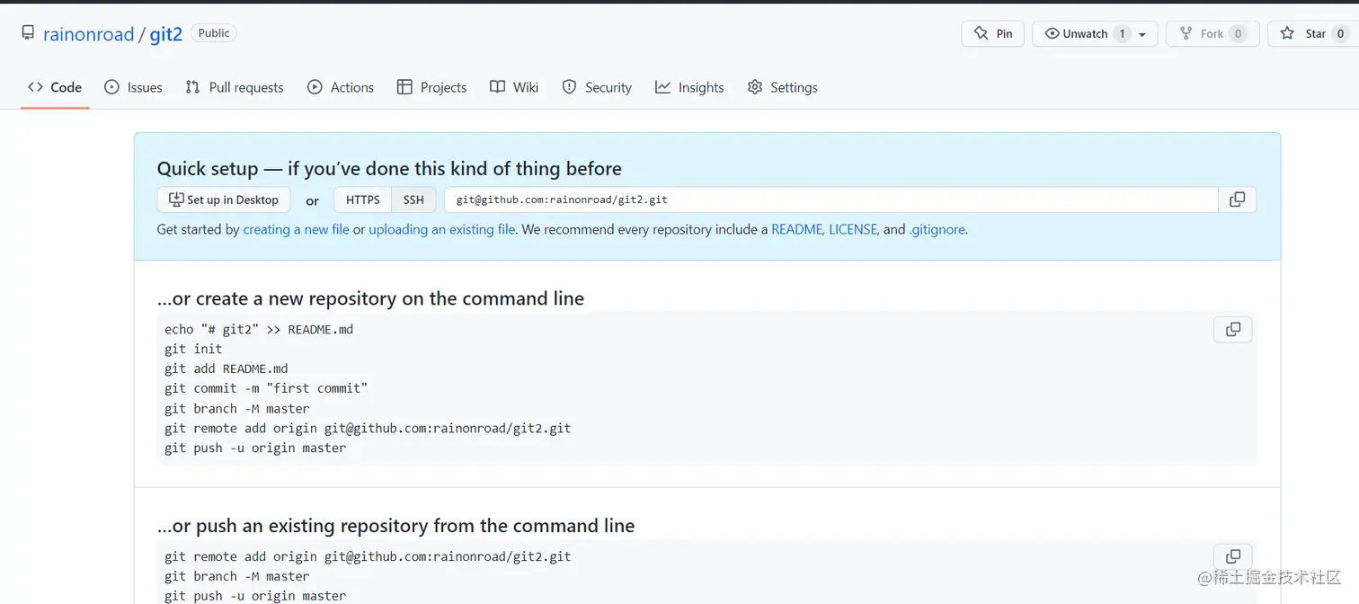Fork this repository
This screenshot has height=604, width=1359.
[x=1212, y=33]
